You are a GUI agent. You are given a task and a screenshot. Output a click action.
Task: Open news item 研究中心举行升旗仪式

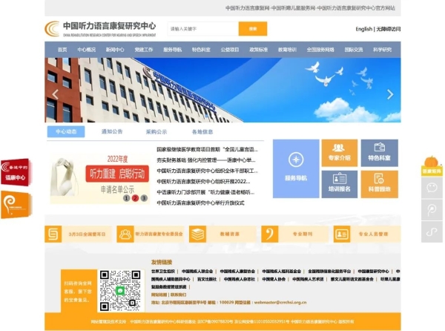[200, 203]
